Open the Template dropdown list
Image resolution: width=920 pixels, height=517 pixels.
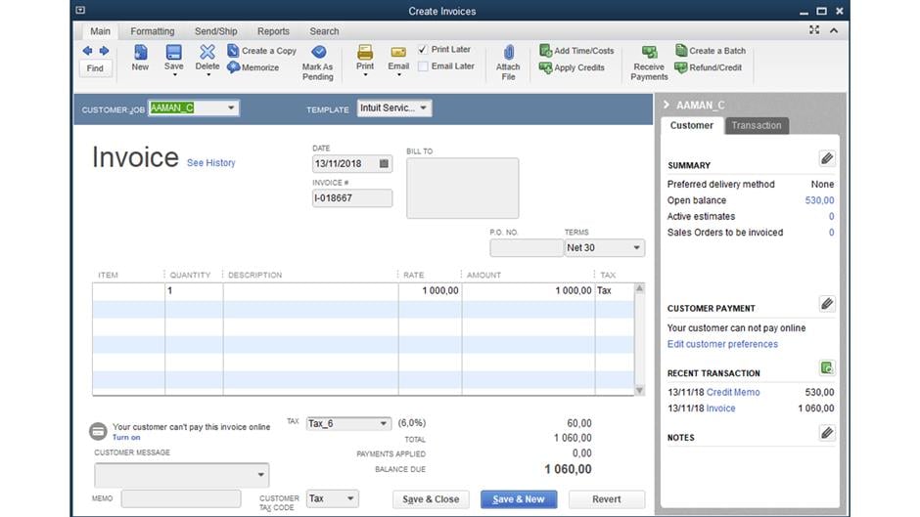tap(423, 108)
